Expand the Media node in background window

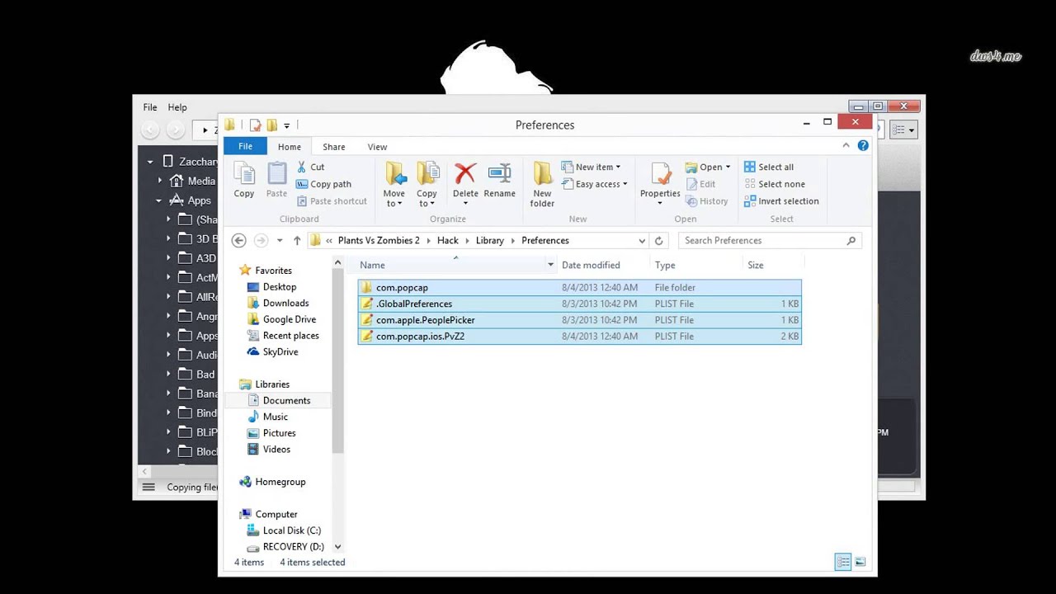(x=160, y=181)
